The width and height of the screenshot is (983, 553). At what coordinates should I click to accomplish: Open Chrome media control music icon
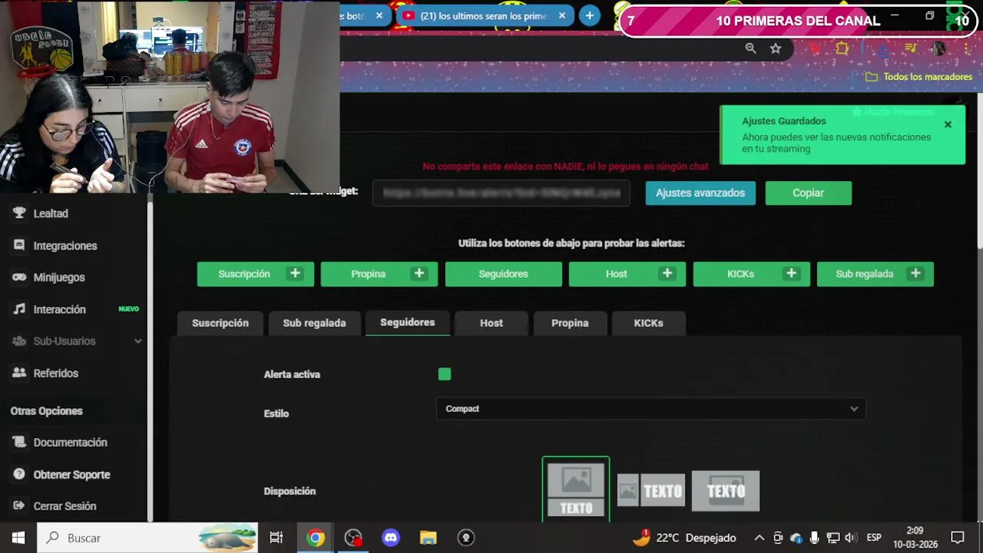(x=911, y=48)
